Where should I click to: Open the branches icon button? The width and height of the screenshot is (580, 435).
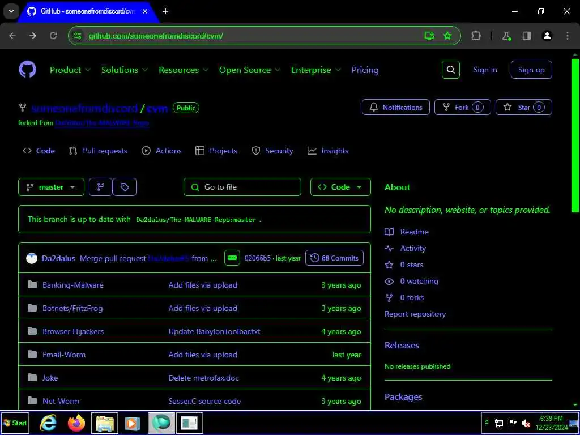pos(101,187)
